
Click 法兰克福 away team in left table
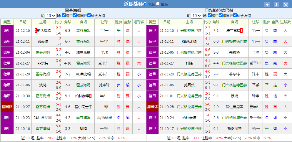(x=83, y=52)
